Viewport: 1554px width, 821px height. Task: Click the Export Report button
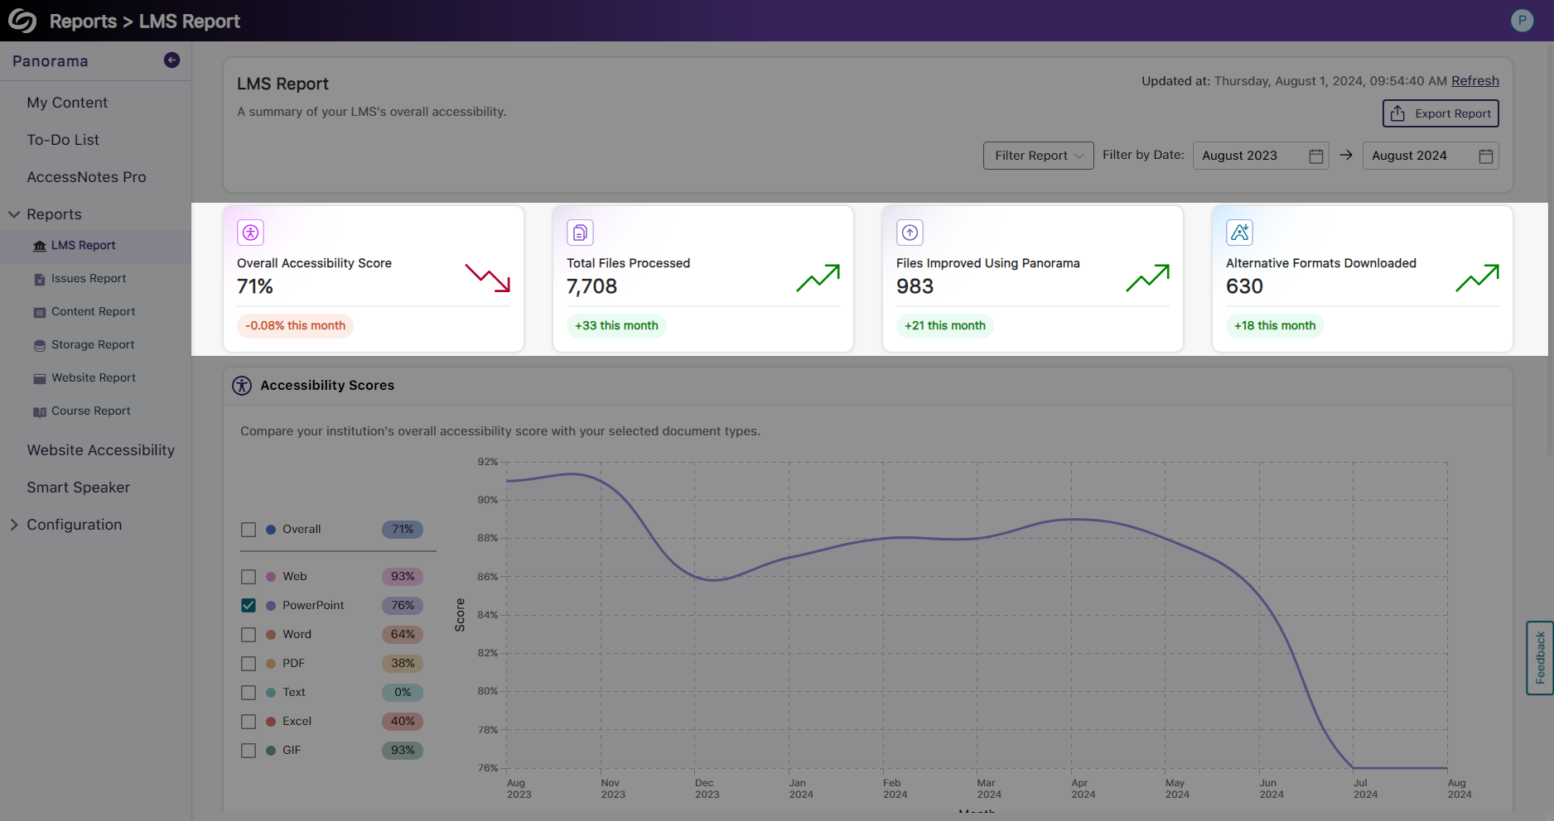(1440, 113)
